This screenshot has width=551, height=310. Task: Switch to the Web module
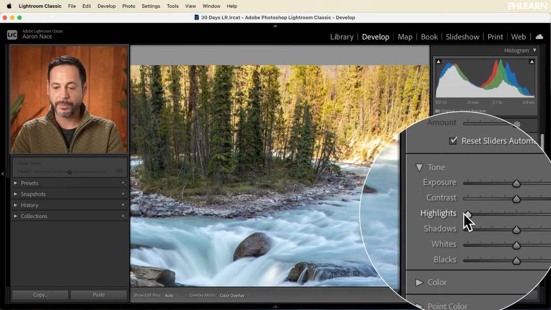tap(518, 37)
